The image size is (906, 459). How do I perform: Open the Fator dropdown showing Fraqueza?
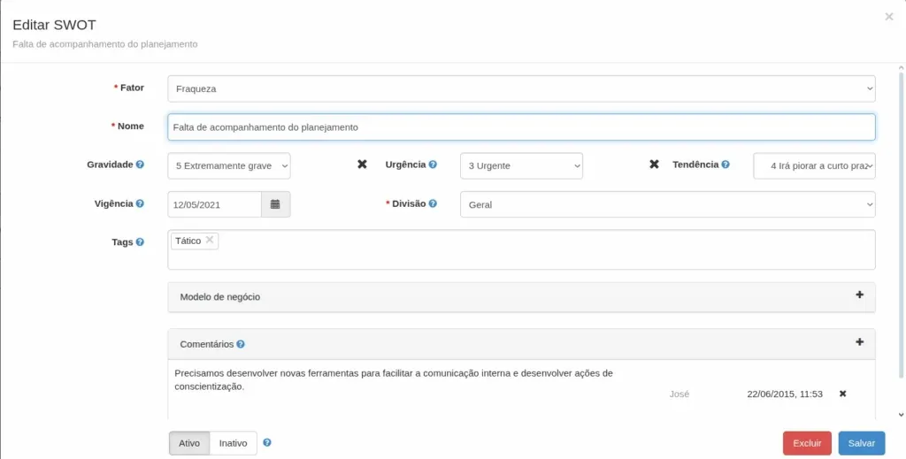coord(521,89)
